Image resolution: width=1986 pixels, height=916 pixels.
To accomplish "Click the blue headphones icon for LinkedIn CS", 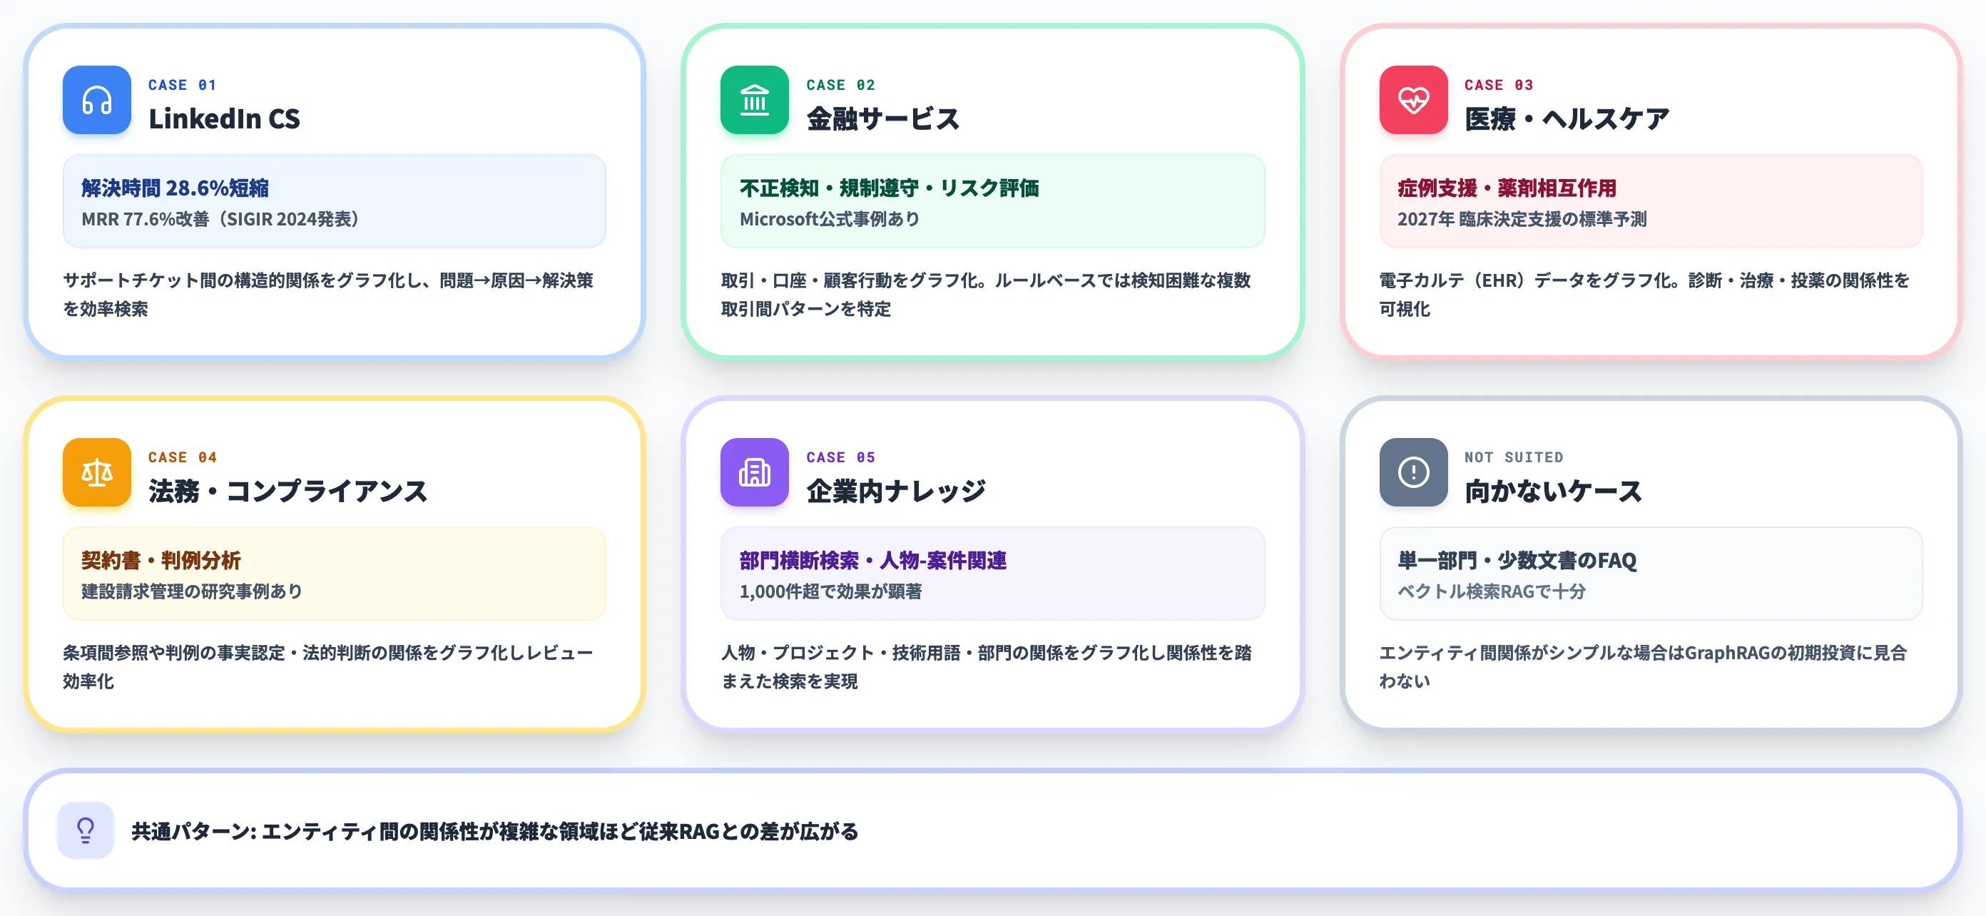I will point(96,101).
